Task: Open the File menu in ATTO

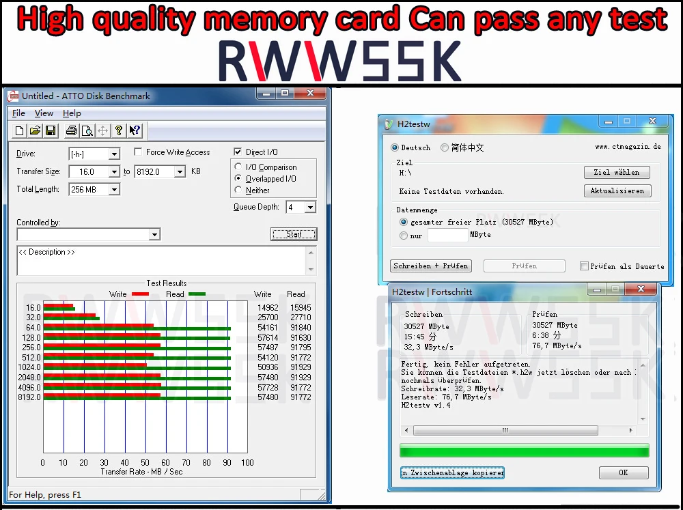Action: 18,113
